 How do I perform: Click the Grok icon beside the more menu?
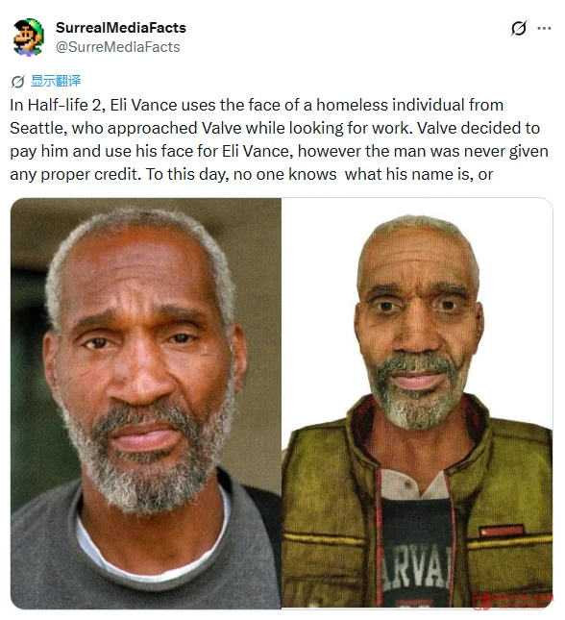click(518, 28)
